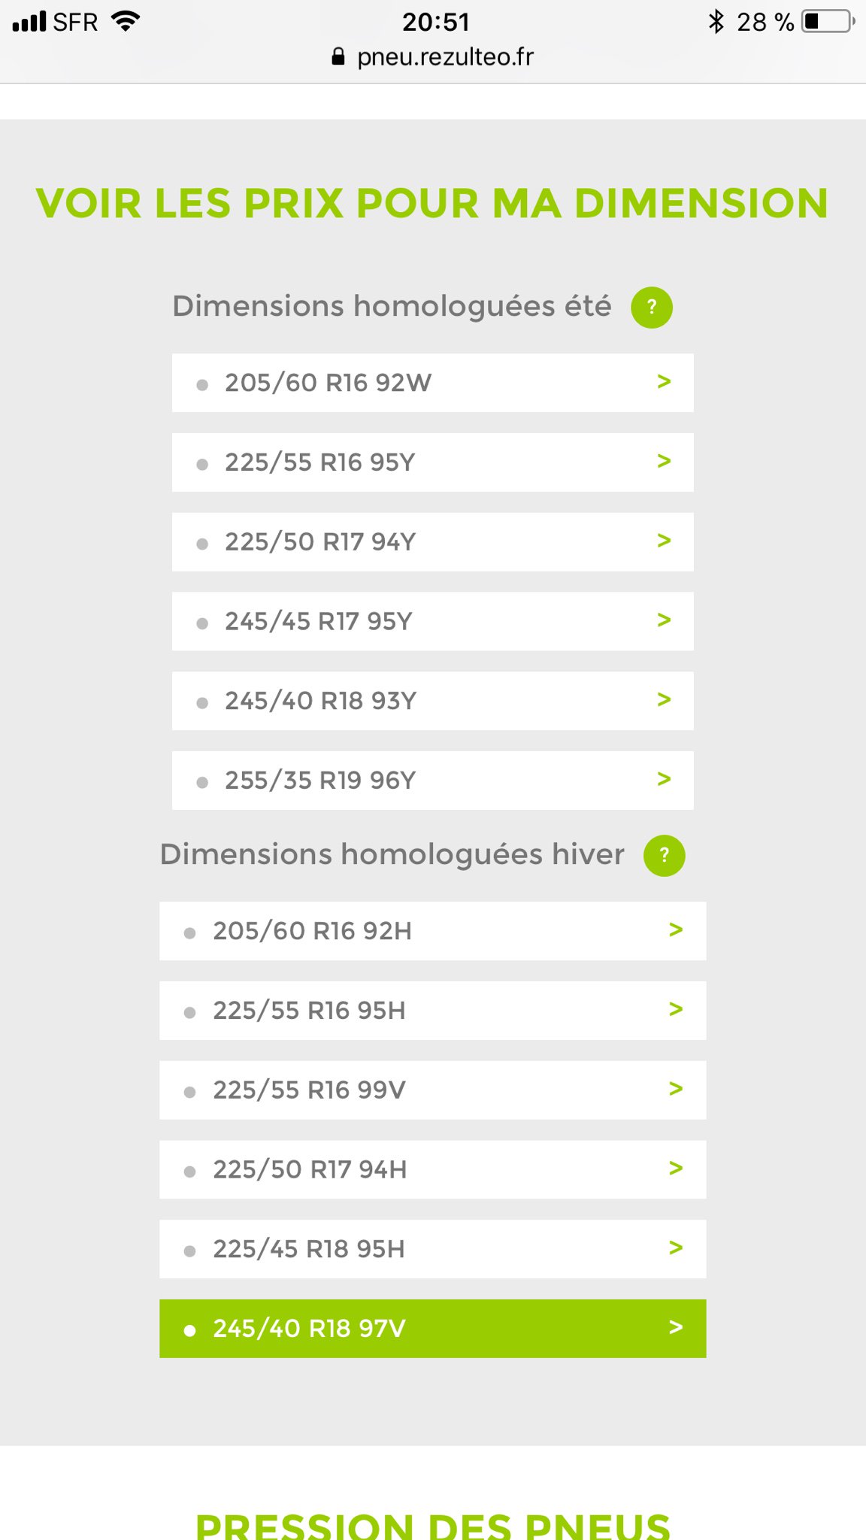Viewport: 866px width, 1540px height.
Task: Tap the pneu.rezulteo.fr address bar
Action: pyautogui.click(x=444, y=57)
